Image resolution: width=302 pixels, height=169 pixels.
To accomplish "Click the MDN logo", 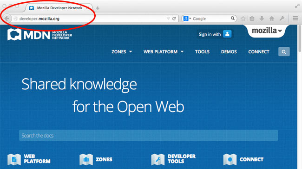I will (39, 35).
